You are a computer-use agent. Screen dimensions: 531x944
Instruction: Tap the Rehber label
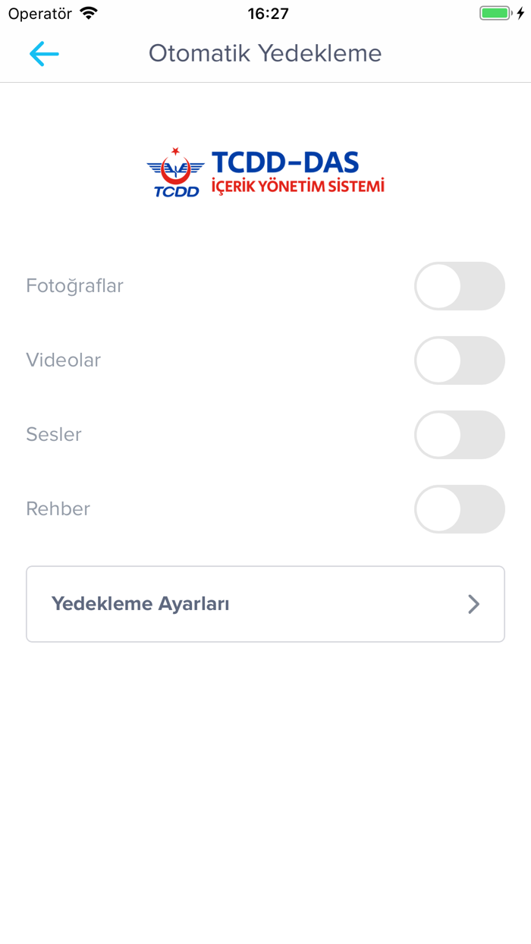pyautogui.click(x=58, y=509)
